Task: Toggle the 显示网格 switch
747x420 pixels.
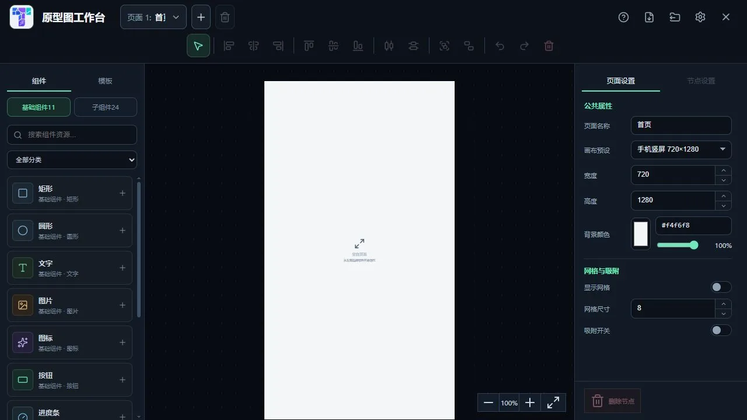Action: coord(721,287)
